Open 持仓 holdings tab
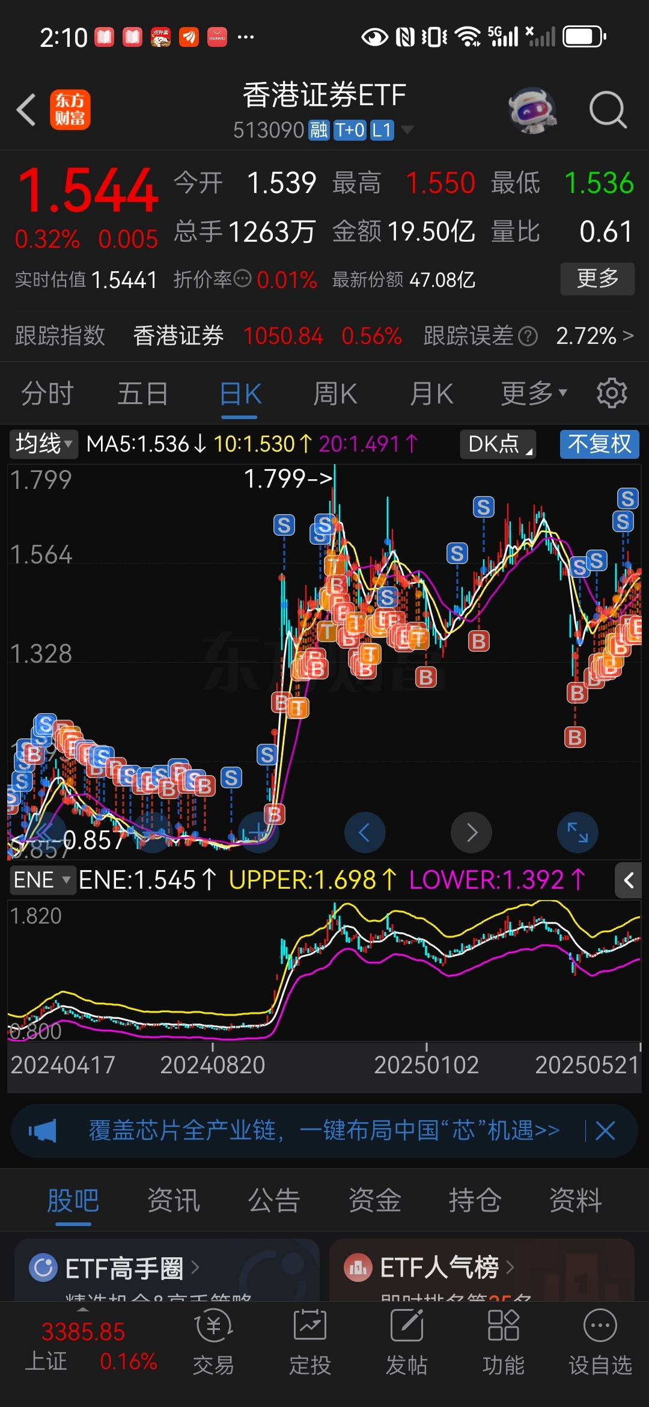Screen dimensions: 649x1407 (475, 1200)
